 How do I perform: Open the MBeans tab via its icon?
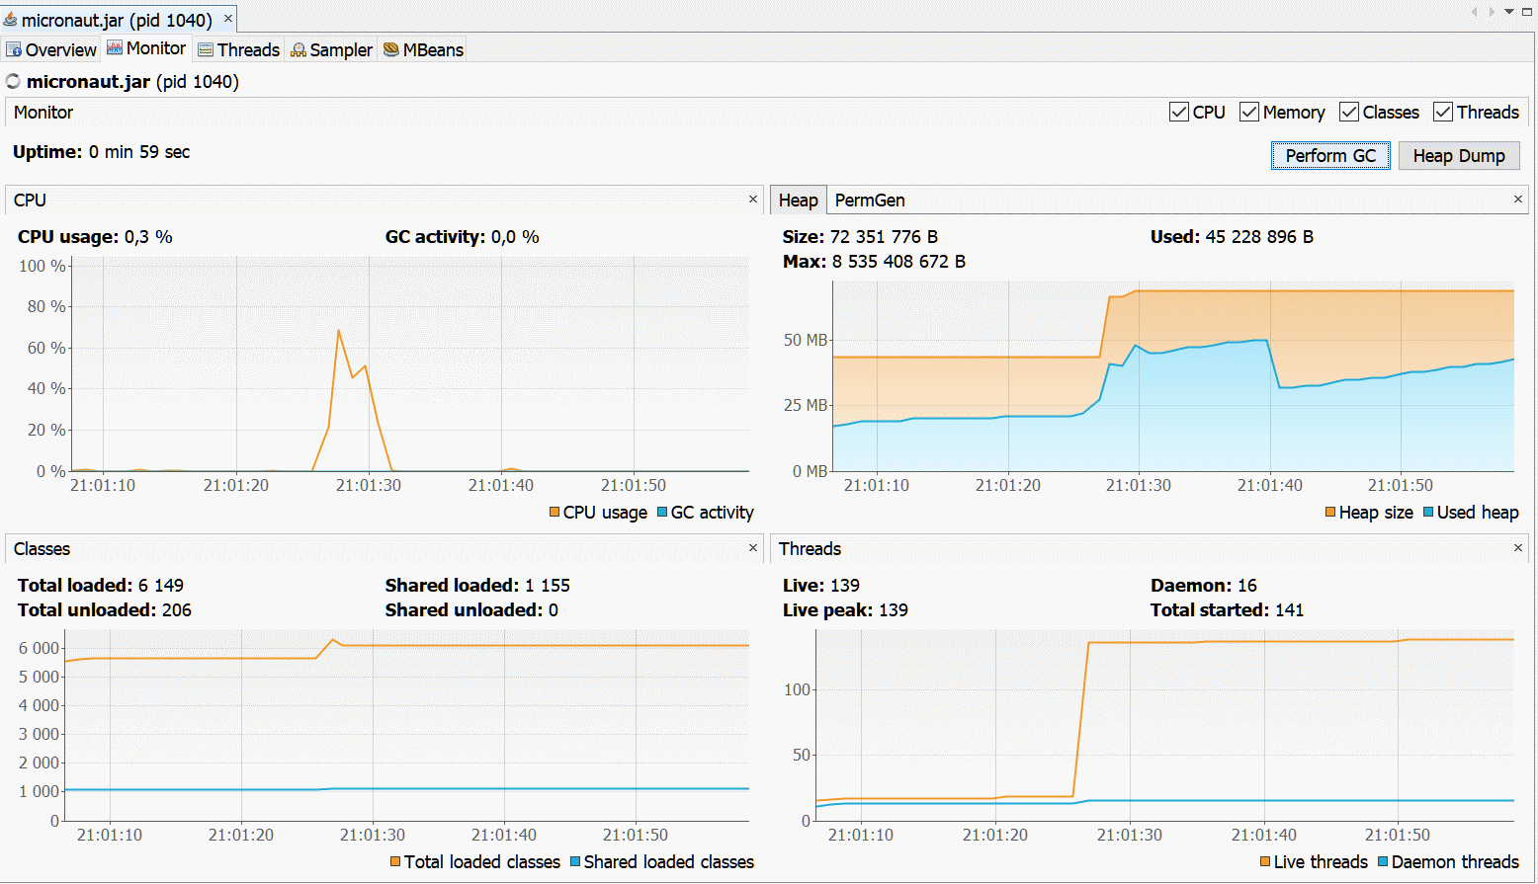click(x=391, y=49)
